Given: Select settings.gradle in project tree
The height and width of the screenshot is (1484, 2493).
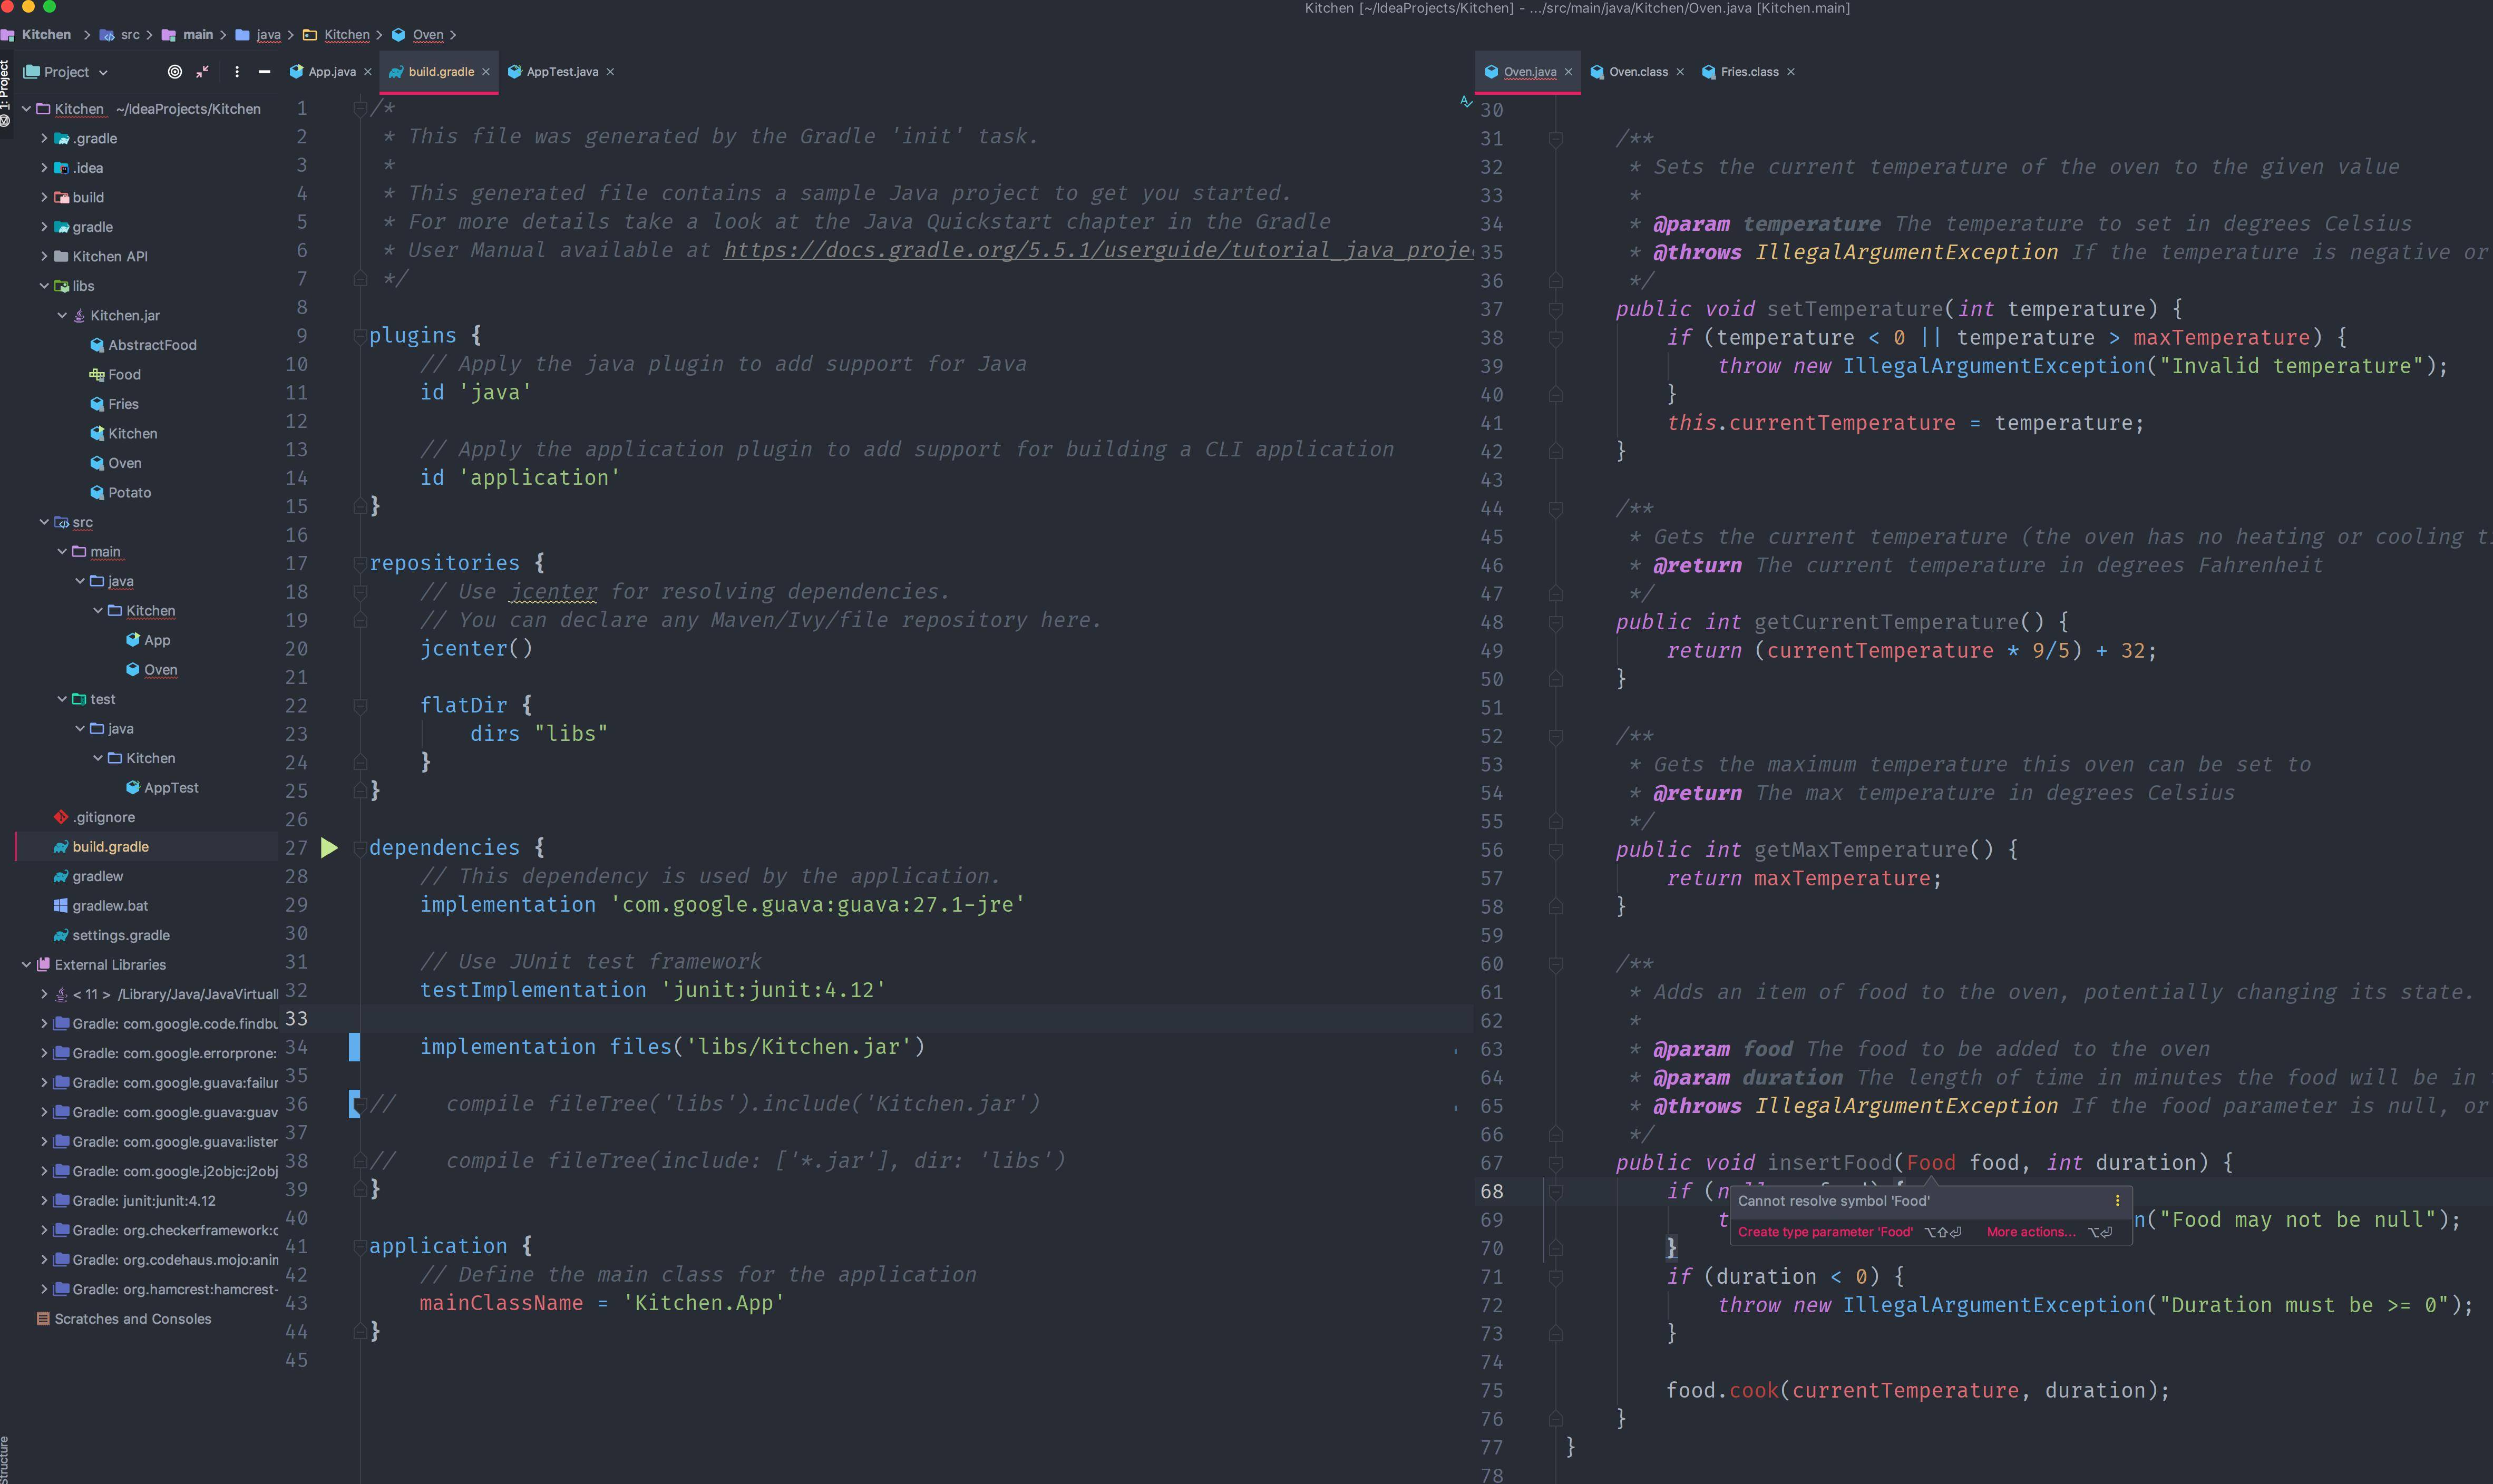Looking at the screenshot, I should tap(120, 935).
